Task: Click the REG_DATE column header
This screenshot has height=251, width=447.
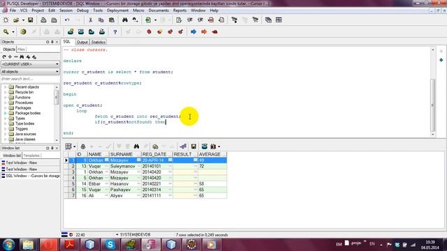Action: [156, 154]
